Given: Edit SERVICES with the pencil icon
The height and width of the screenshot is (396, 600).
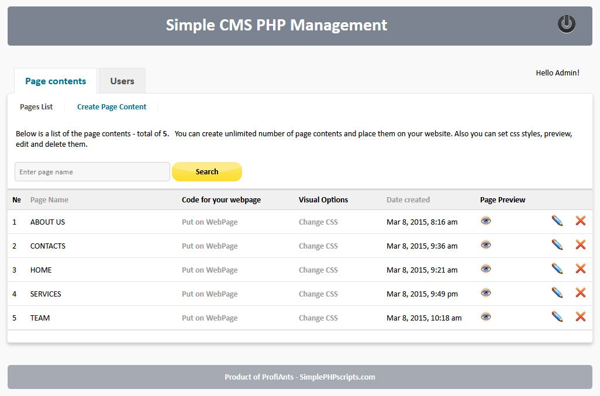Looking at the screenshot, I should (x=557, y=292).
